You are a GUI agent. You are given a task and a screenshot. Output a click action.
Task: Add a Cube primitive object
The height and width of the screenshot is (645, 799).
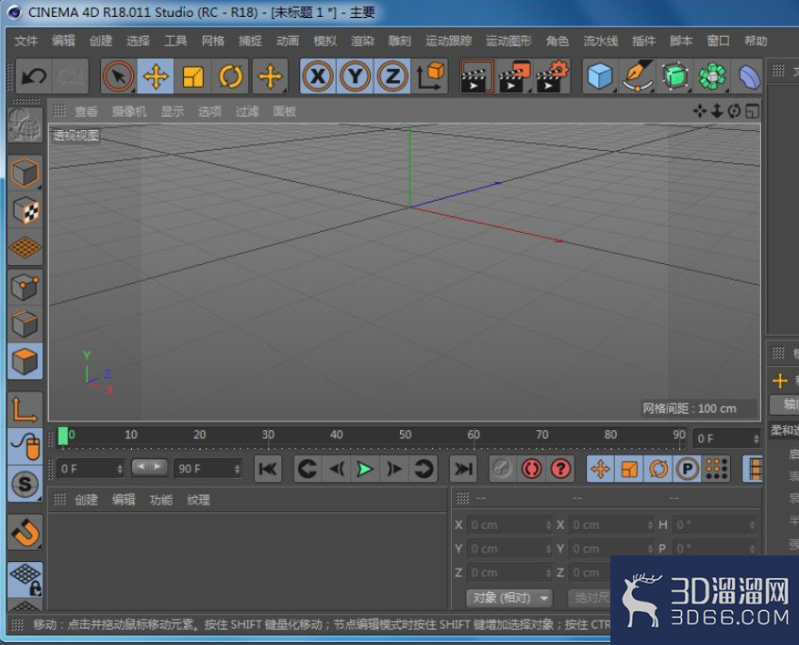click(x=600, y=76)
